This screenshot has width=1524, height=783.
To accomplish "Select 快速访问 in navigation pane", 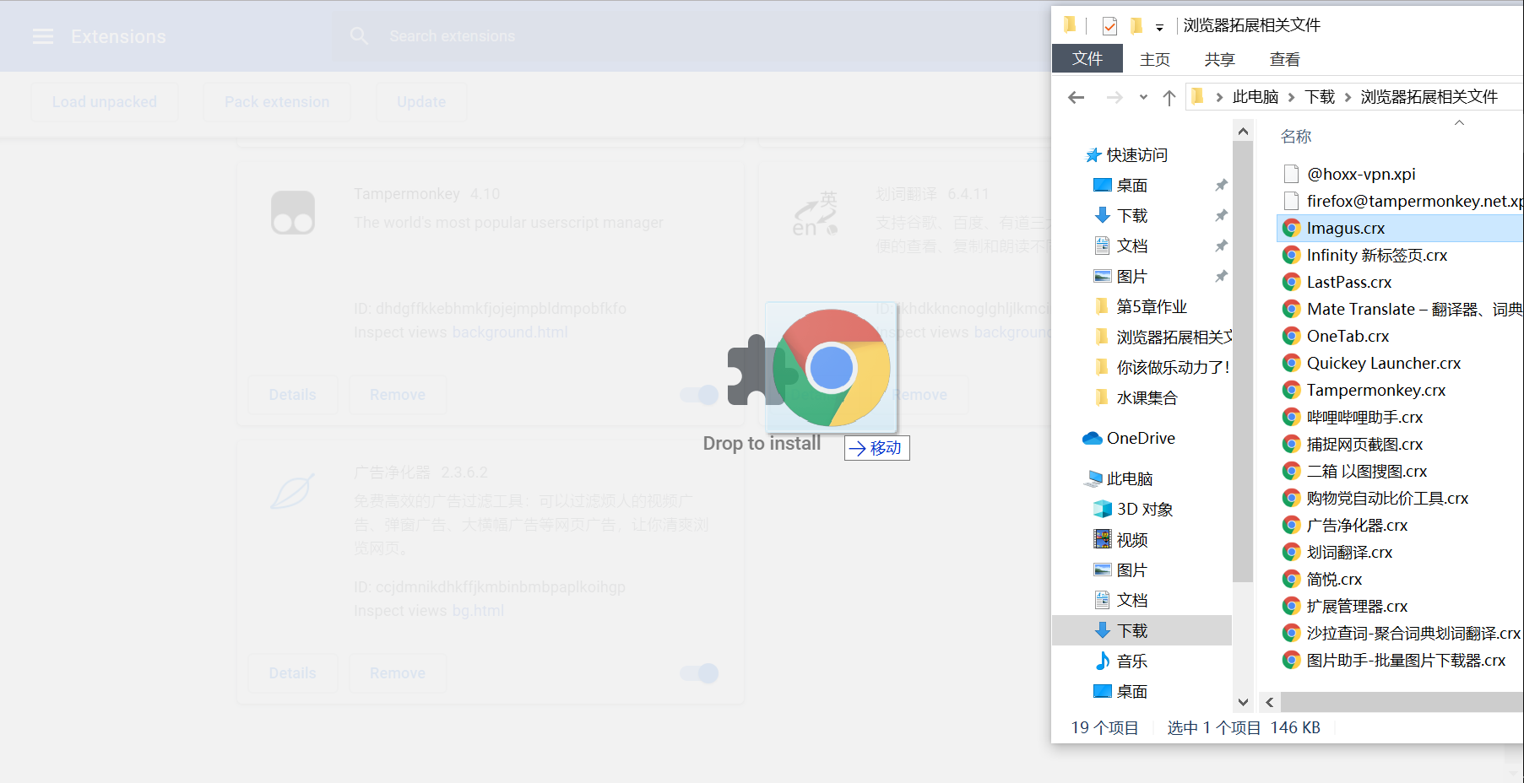I will point(1136,155).
